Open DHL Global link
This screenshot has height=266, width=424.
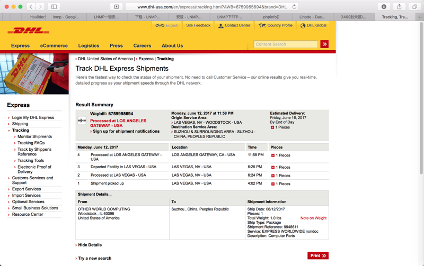313,25
